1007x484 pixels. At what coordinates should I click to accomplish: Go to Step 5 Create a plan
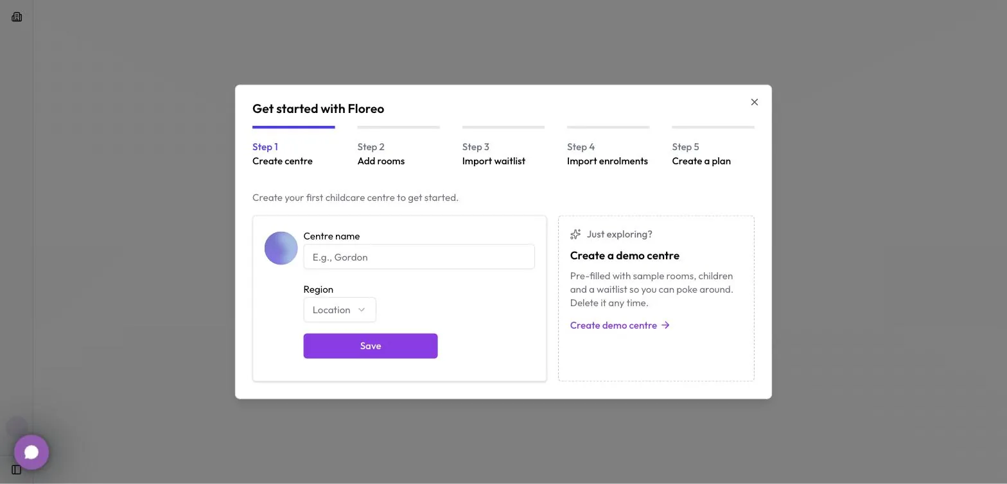[713, 147]
